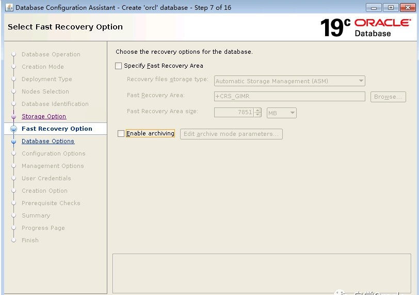This screenshot has width=419, height=295.
Task: Click the Creation Option step label
Action: click(44, 191)
